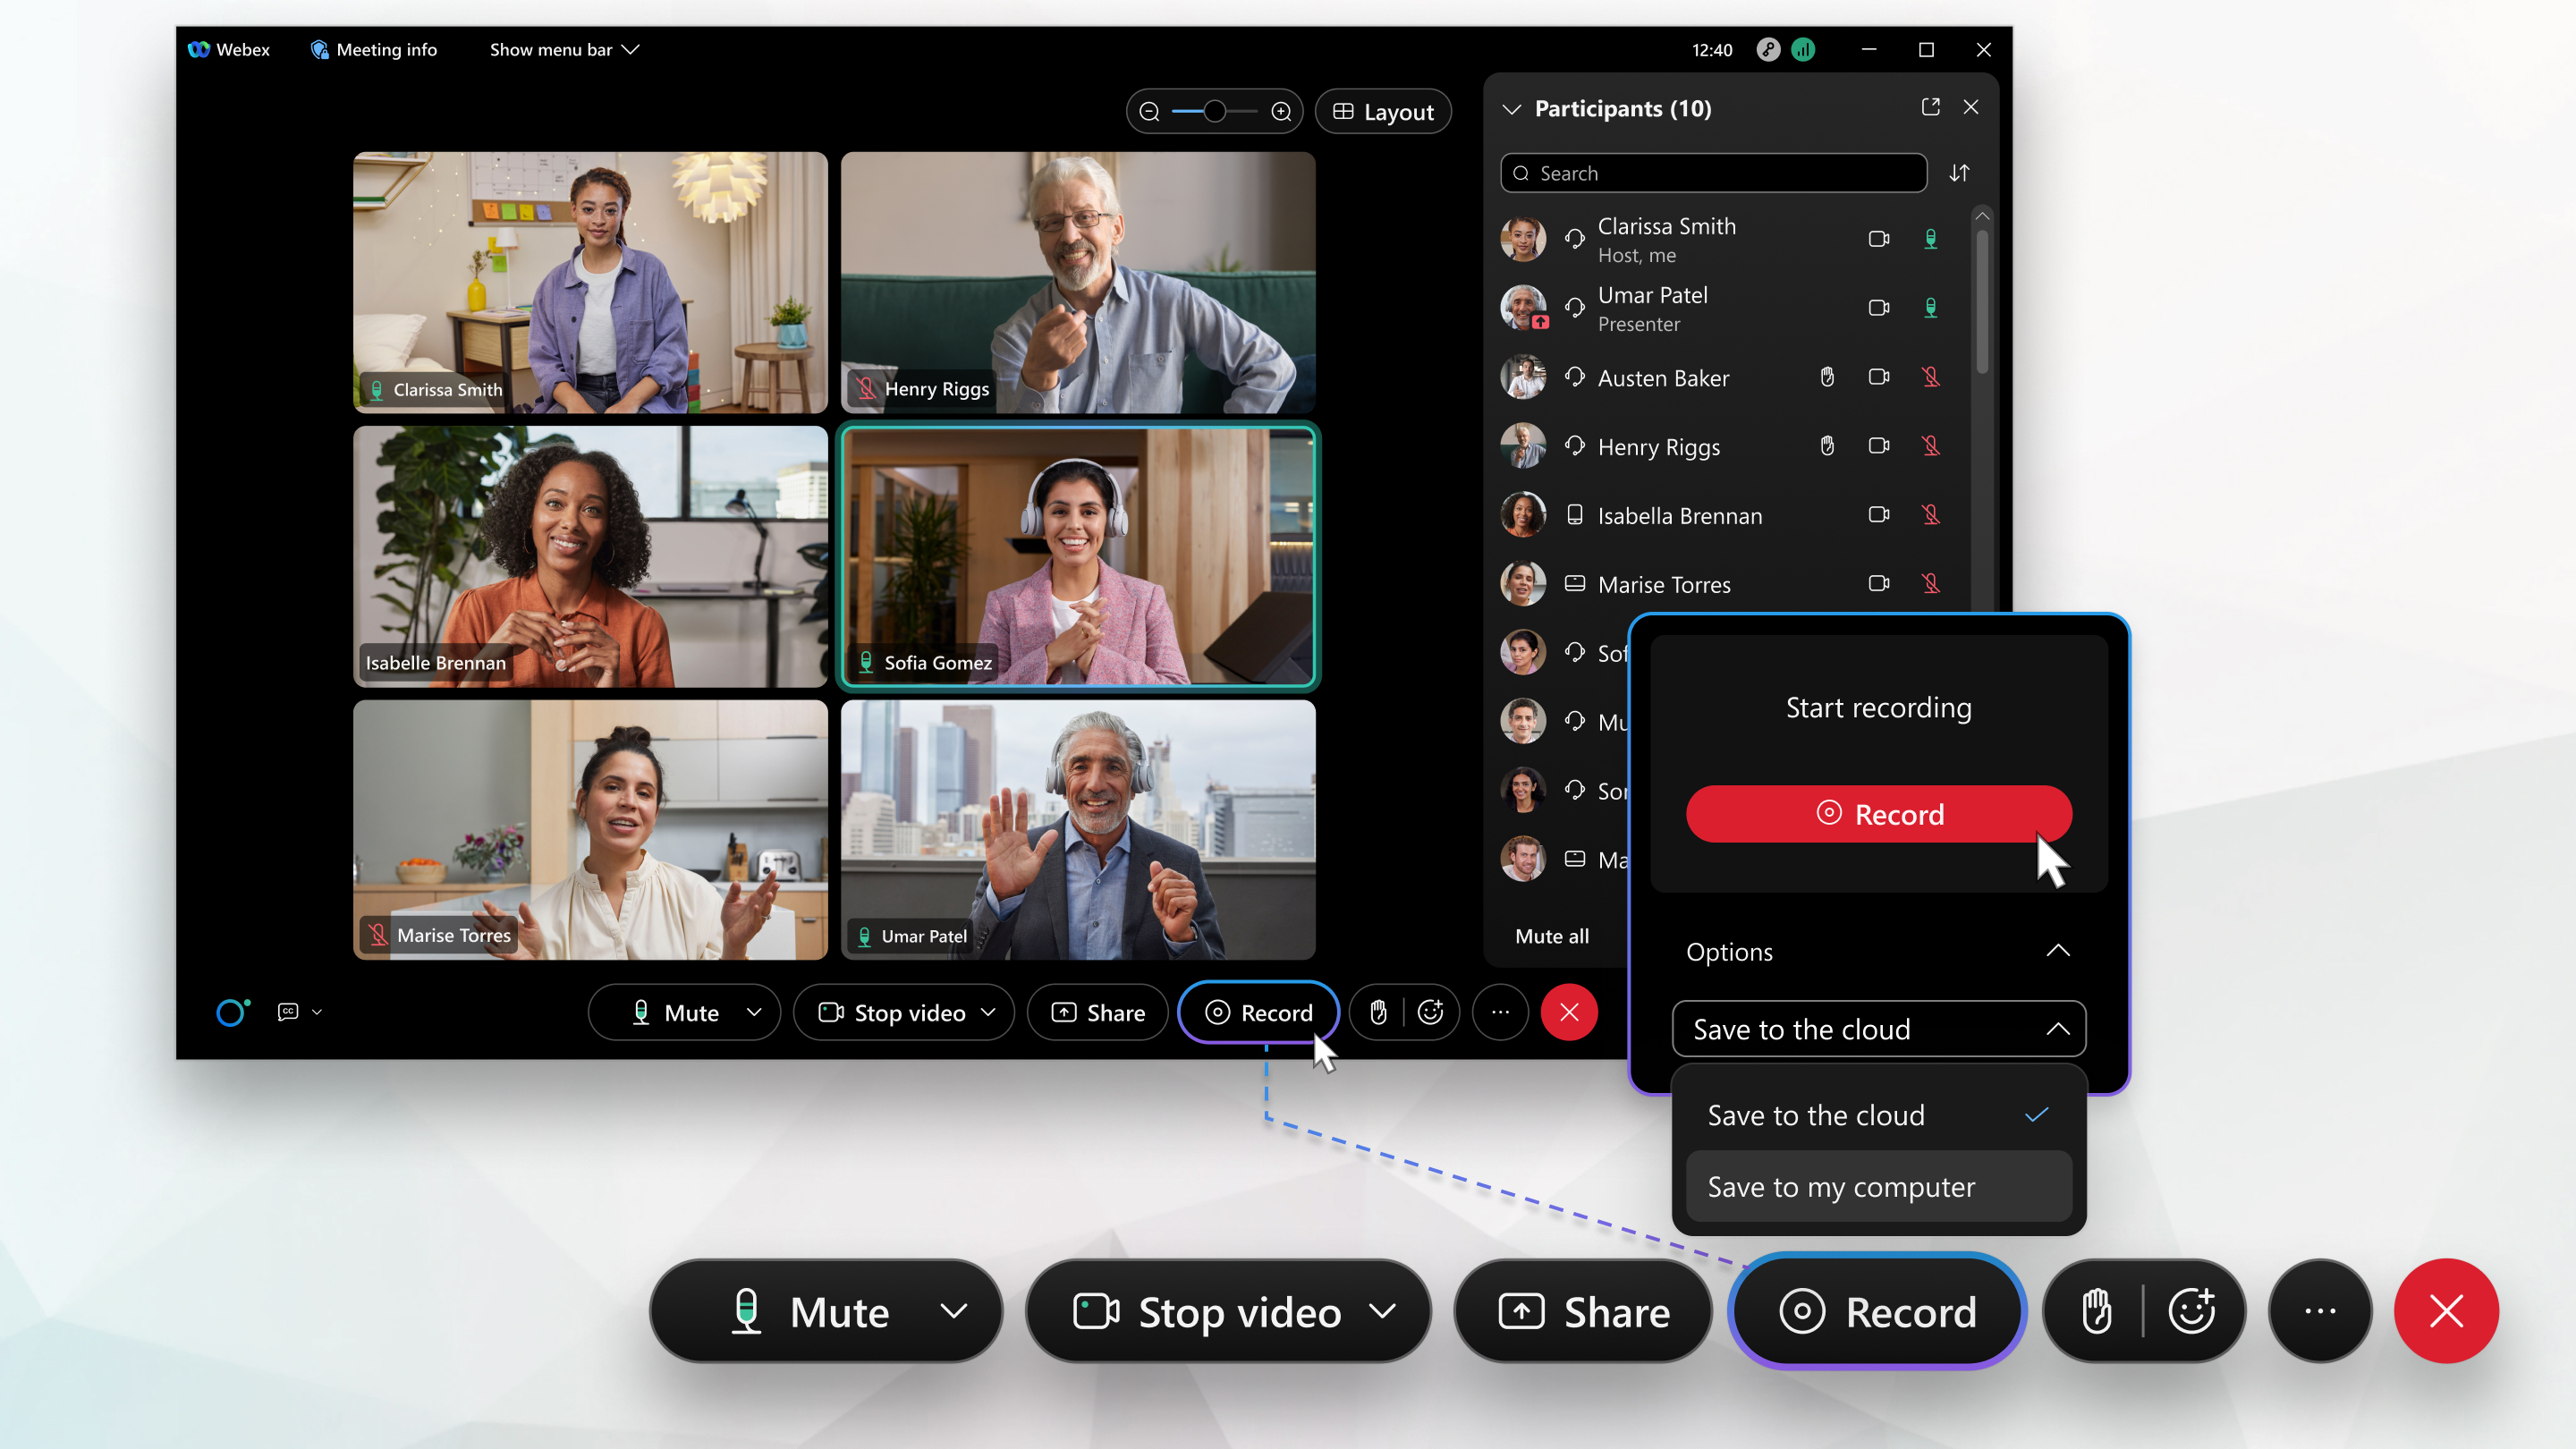Expand the save location dropdown menu
The width and height of the screenshot is (2576, 1449).
point(1879,1028)
